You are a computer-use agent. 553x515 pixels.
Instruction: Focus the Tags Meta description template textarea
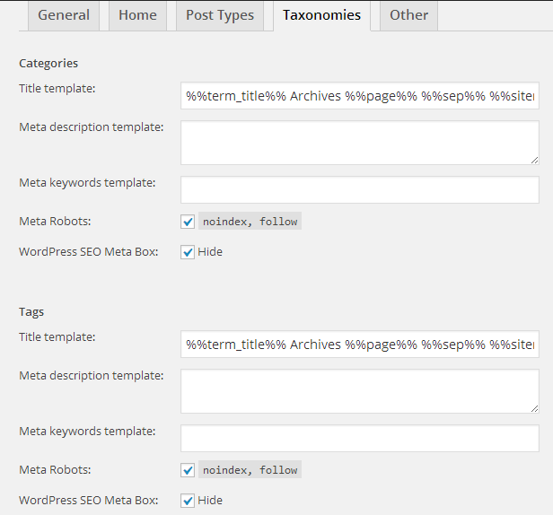[360, 391]
